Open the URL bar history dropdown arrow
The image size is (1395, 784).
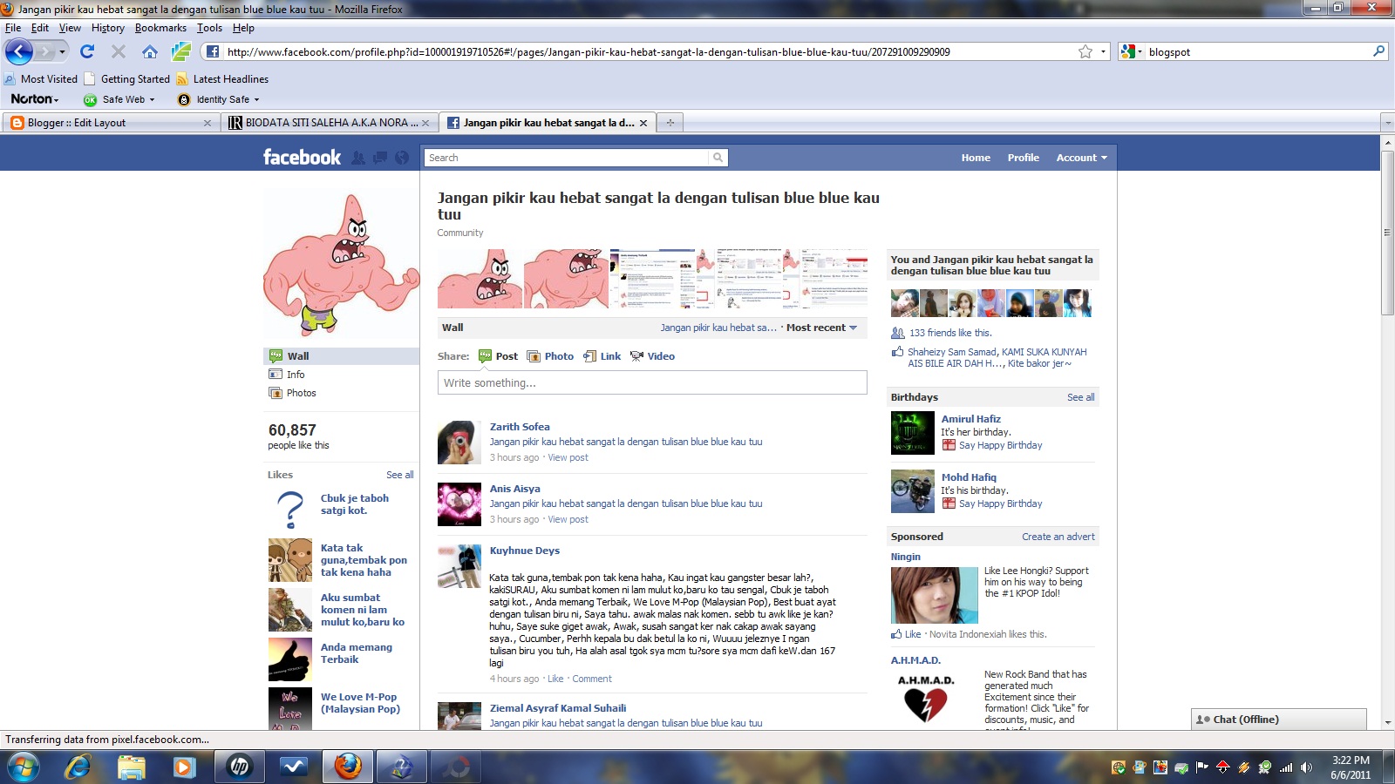pyautogui.click(x=1103, y=51)
